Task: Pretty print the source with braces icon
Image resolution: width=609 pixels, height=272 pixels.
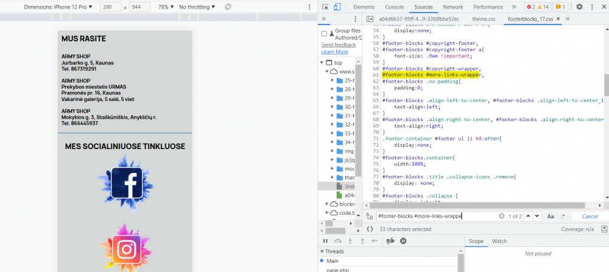Action: pos(370,229)
